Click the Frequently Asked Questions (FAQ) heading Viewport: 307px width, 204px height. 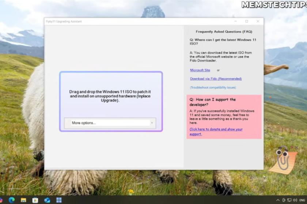coord(224,32)
